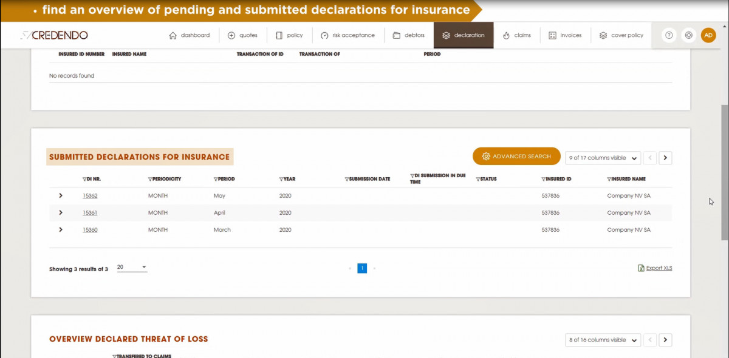Open the dashboard menu item
Image resolution: width=729 pixels, height=358 pixels.
pos(189,35)
